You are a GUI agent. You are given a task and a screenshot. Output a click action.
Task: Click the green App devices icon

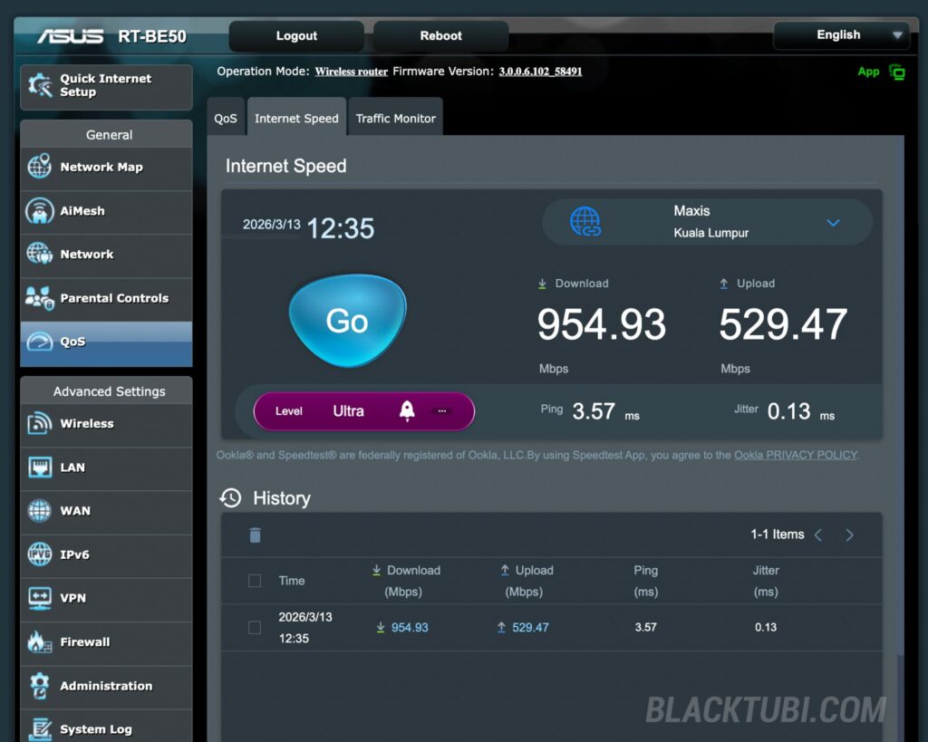[897, 72]
